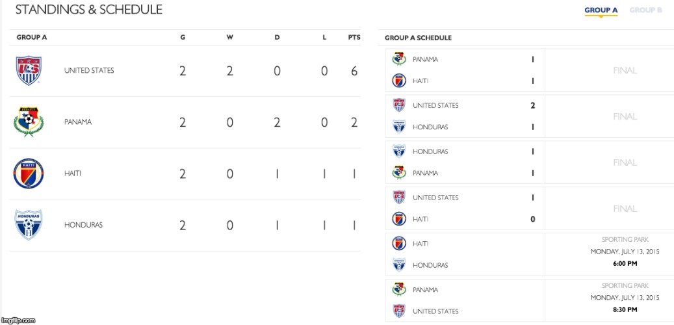Switch to the Group B tab
This screenshot has height=325, width=674.
(645, 10)
